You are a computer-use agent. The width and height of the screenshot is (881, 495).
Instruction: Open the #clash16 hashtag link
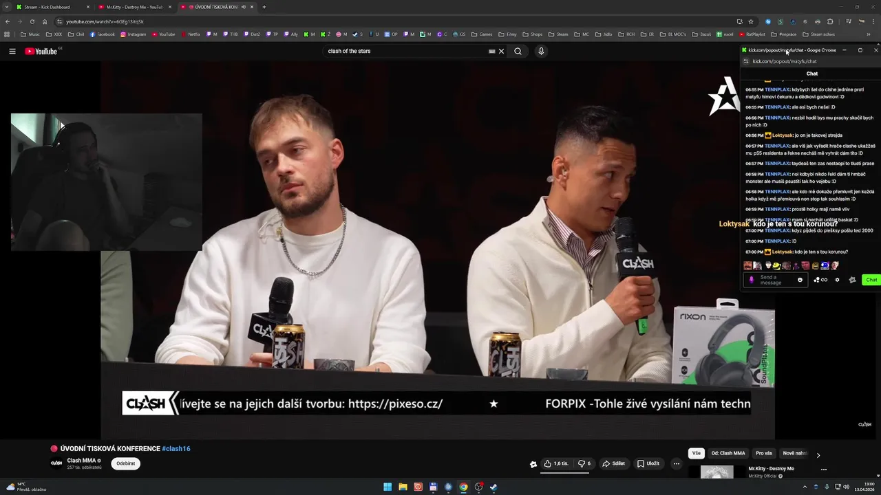[176, 448]
